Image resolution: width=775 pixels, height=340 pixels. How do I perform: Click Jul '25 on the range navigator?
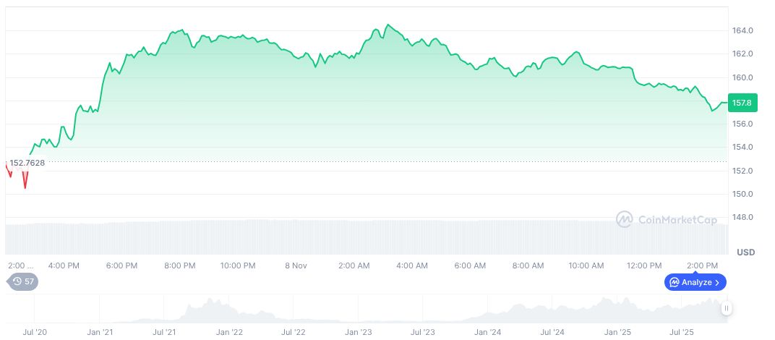coord(682,332)
